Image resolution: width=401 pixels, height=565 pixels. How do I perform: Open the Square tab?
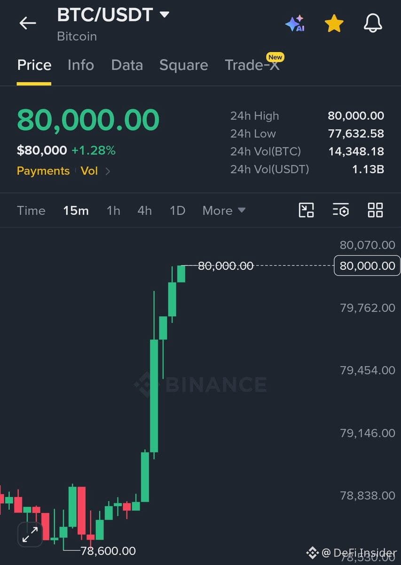tap(183, 65)
